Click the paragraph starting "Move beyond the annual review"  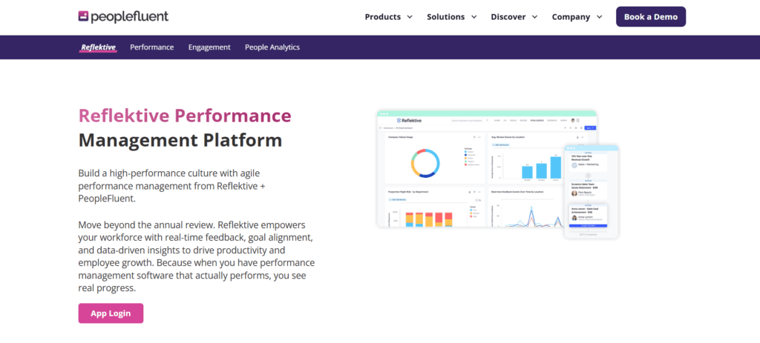(x=196, y=256)
